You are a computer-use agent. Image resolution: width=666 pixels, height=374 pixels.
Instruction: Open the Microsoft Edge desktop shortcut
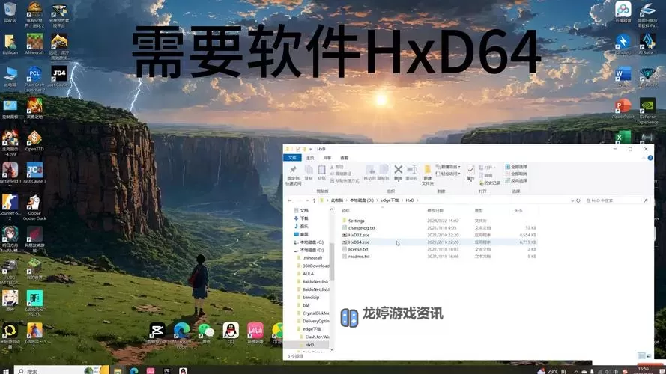pos(181,331)
